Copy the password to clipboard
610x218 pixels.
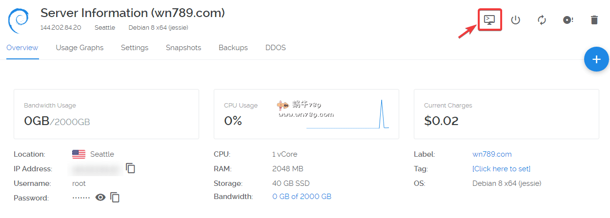click(115, 198)
